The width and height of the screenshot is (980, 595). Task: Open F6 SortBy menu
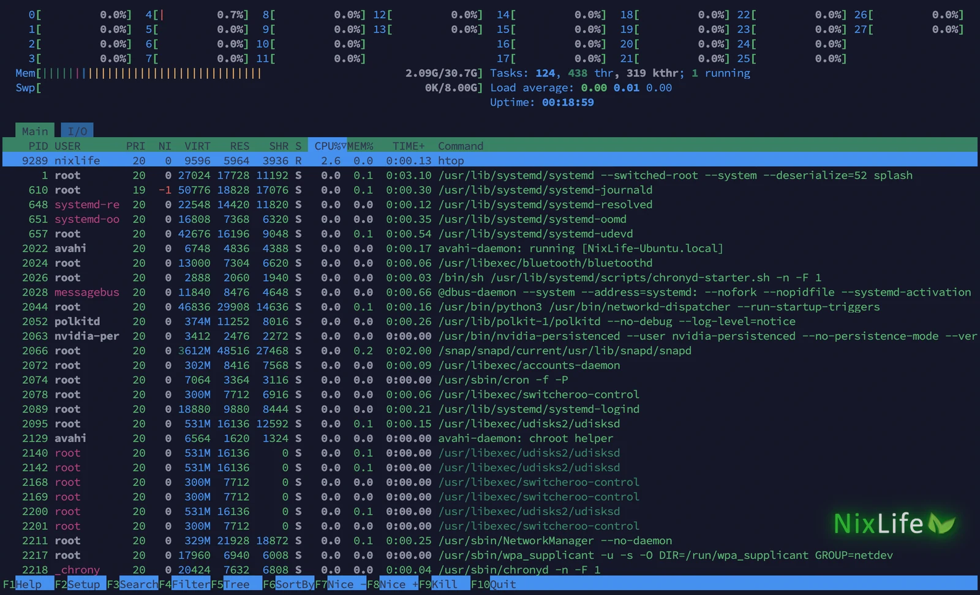click(x=288, y=584)
